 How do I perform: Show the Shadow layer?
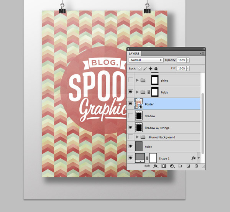coord(130,116)
